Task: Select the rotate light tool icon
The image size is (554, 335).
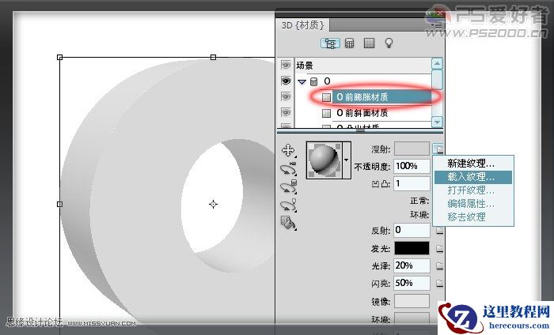Action: (288, 205)
